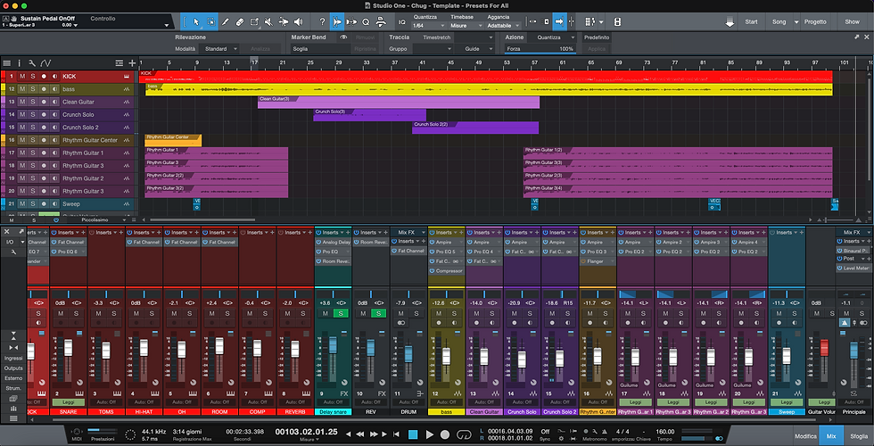
Task: Mute the SNARE mixer channel
Action: click(61, 313)
